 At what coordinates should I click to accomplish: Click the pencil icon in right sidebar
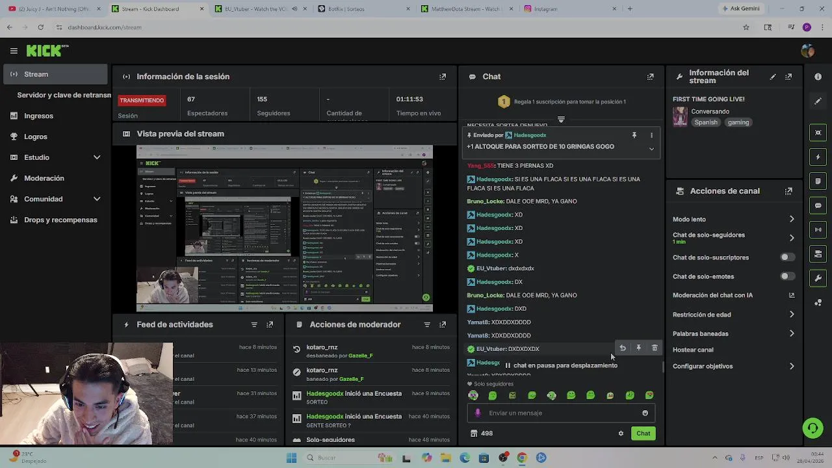[818, 101]
